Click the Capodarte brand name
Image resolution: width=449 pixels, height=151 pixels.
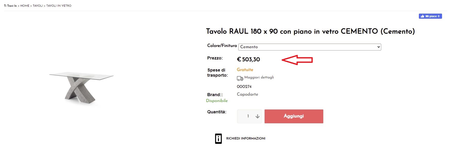(x=247, y=94)
